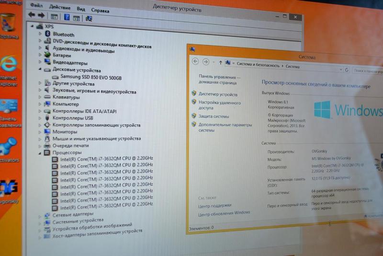The image size is (383, 256).
Task: Click the refresh icon beside address bar
Action: (x=346, y=70)
